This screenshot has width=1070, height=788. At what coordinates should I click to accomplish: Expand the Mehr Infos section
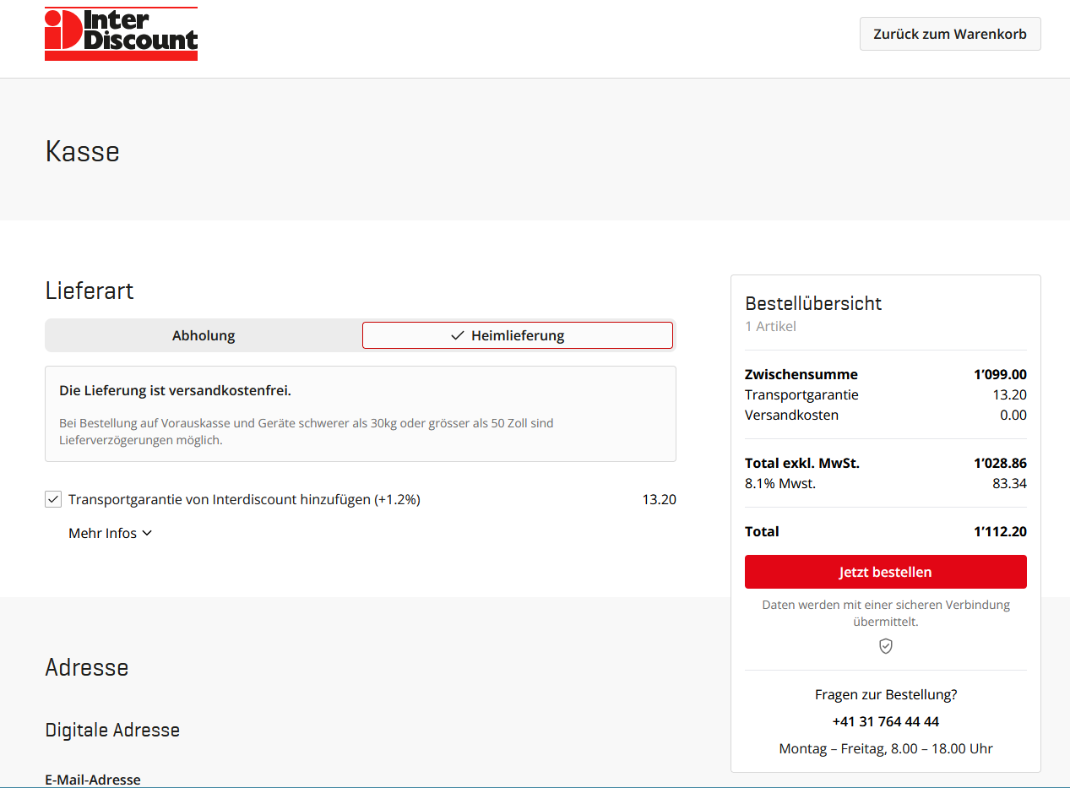click(x=103, y=533)
